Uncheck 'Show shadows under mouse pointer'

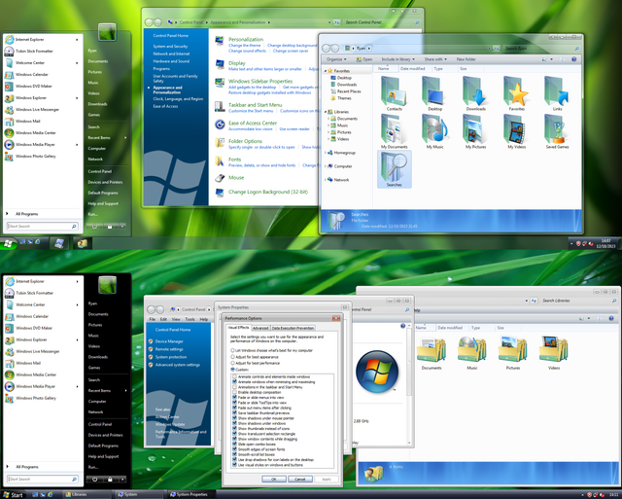(234, 418)
